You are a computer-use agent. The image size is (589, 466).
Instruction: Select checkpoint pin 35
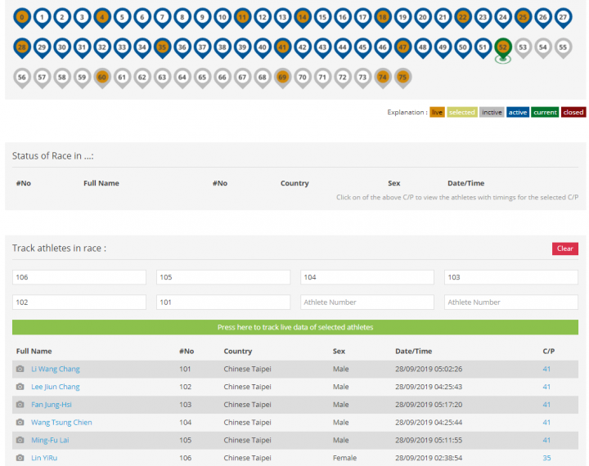[x=162, y=47]
